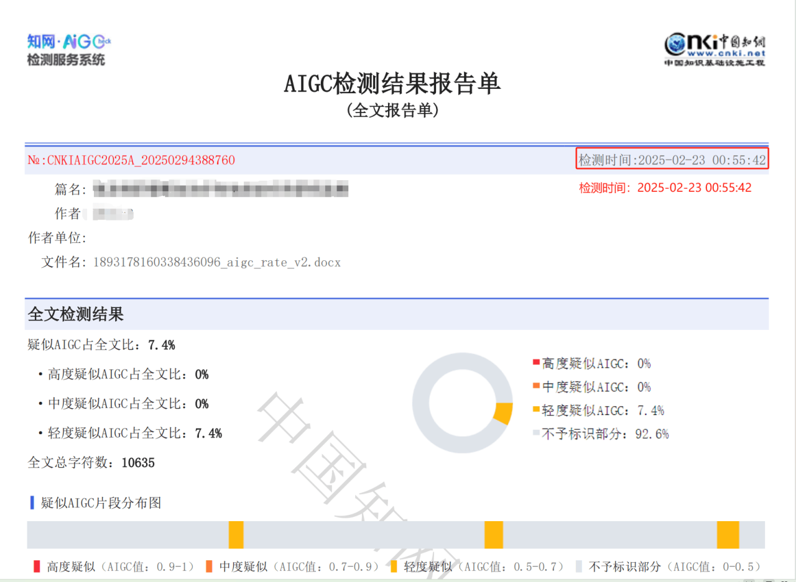Click report number CNKIAIGC2025A_20250294388760

(131, 160)
